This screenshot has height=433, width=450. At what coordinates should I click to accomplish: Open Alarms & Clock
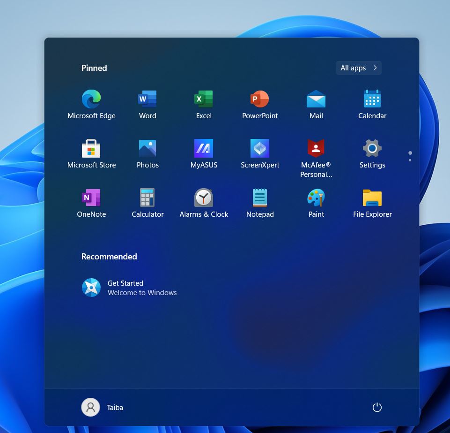point(204,198)
